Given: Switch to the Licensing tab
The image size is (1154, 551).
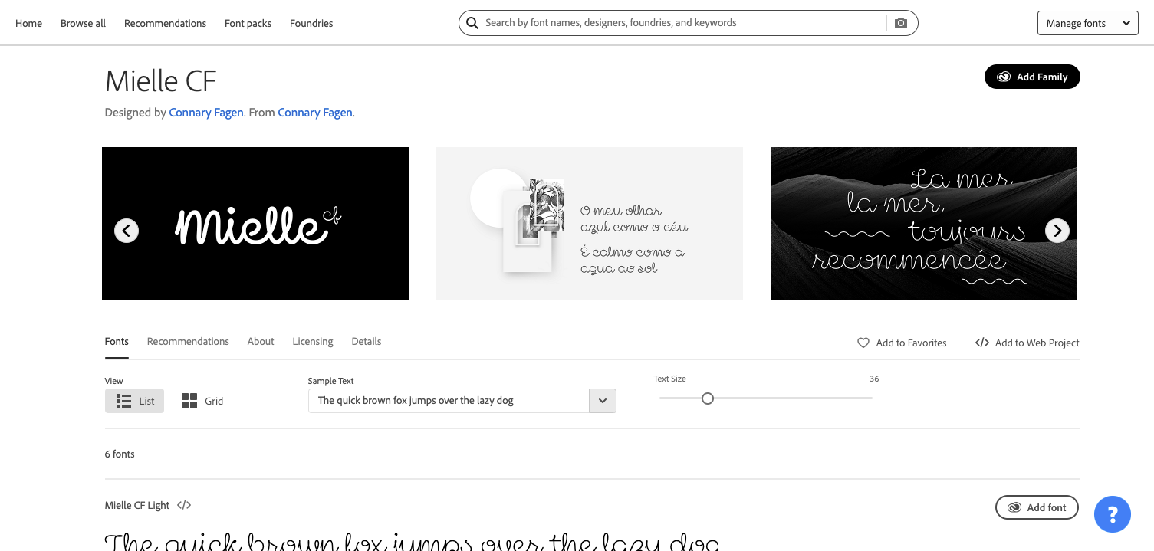Looking at the screenshot, I should tap(313, 342).
